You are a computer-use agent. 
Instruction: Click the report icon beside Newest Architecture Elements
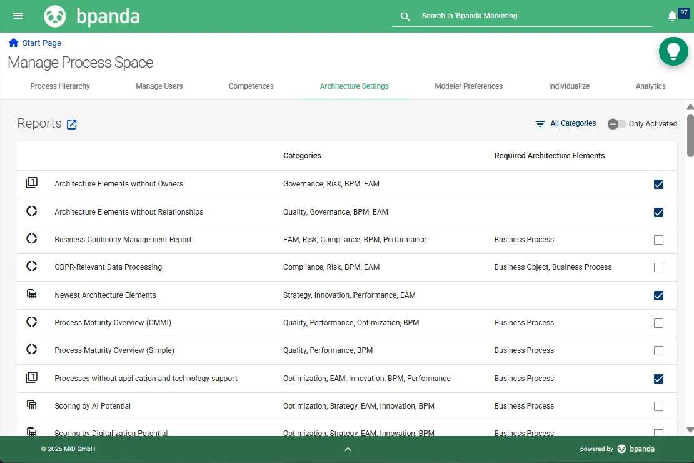[x=32, y=293]
